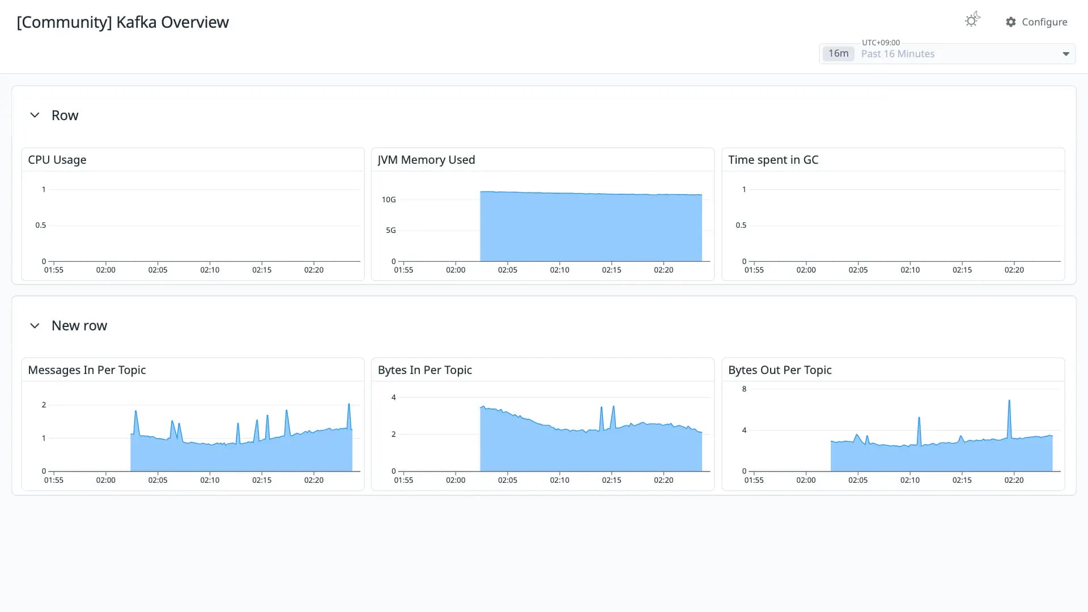
Task: Click the Time spent in GC widget title
Action: (773, 160)
